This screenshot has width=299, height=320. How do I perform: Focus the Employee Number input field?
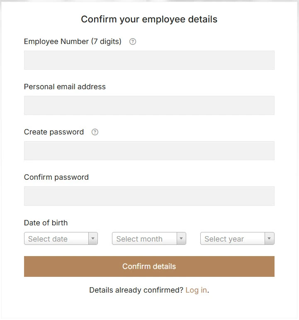click(149, 60)
